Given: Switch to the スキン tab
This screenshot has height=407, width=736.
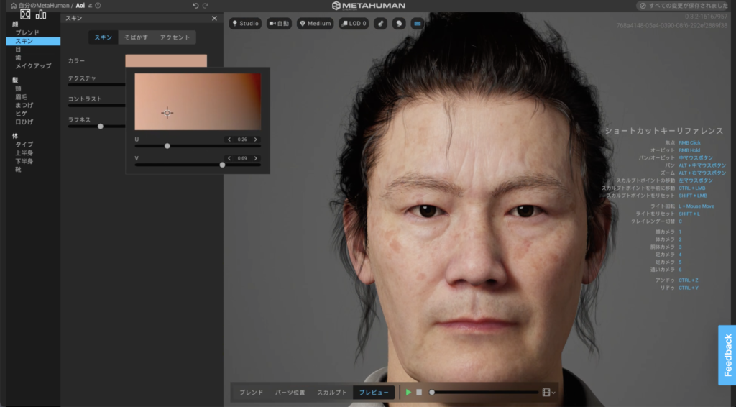Looking at the screenshot, I should coord(103,37).
